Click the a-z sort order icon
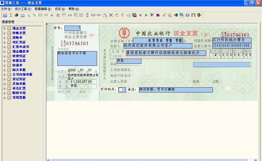This screenshot has height=161, width=262. click(105, 15)
